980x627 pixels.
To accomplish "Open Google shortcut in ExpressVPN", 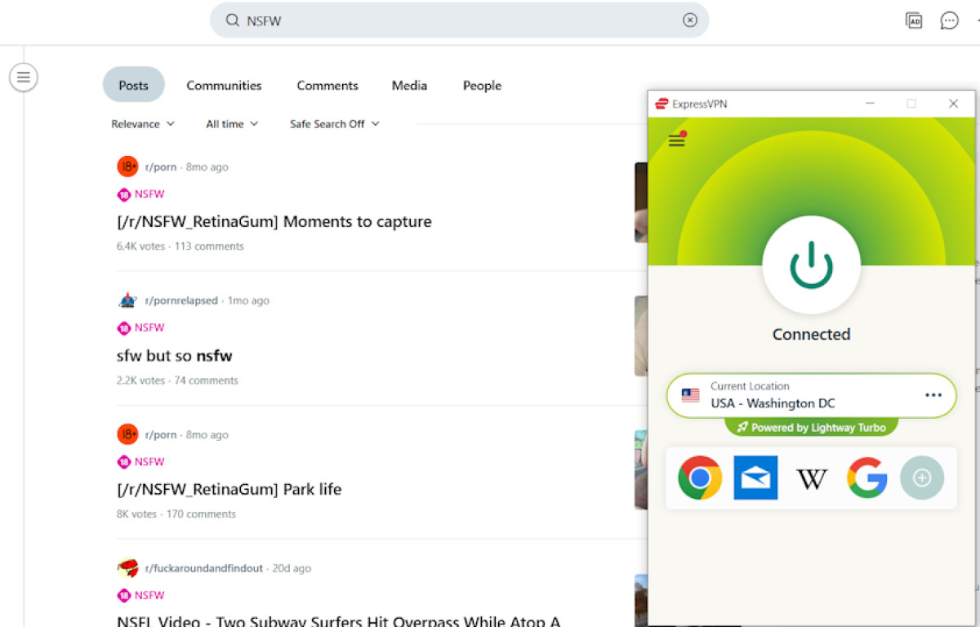I will tap(866, 478).
